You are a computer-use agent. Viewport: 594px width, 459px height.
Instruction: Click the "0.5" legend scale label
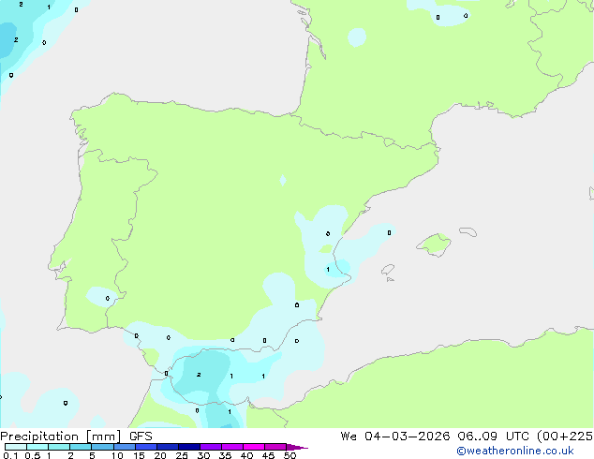pyautogui.click(x=33, y=455)
